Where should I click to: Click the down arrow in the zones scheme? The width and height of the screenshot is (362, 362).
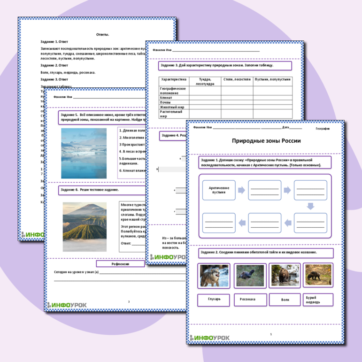pos(310,206)
